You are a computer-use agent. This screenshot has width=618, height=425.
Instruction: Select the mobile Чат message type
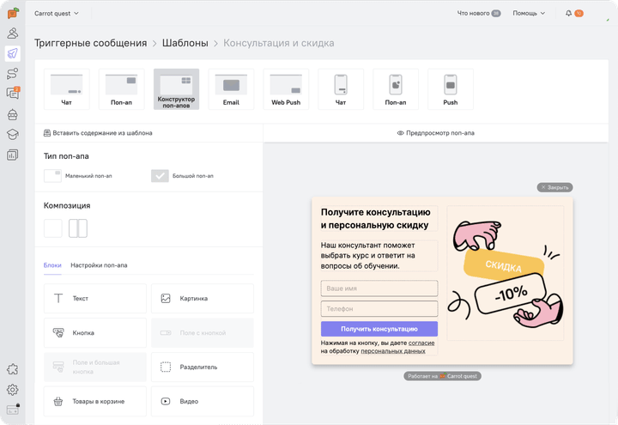pos(341,89)
